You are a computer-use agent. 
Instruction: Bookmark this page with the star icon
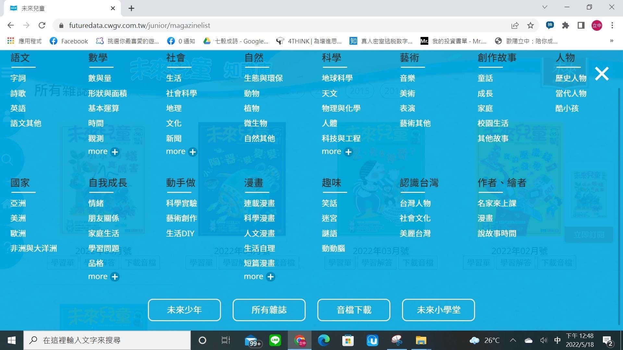[x=531, y=25]
